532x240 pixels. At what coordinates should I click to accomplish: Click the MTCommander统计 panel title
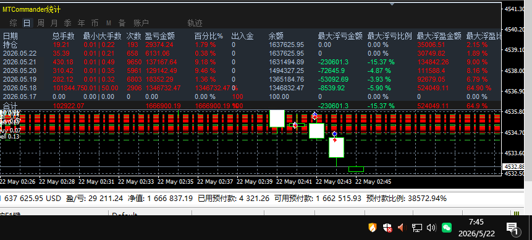pyautogui.click(x=32, y=9)
